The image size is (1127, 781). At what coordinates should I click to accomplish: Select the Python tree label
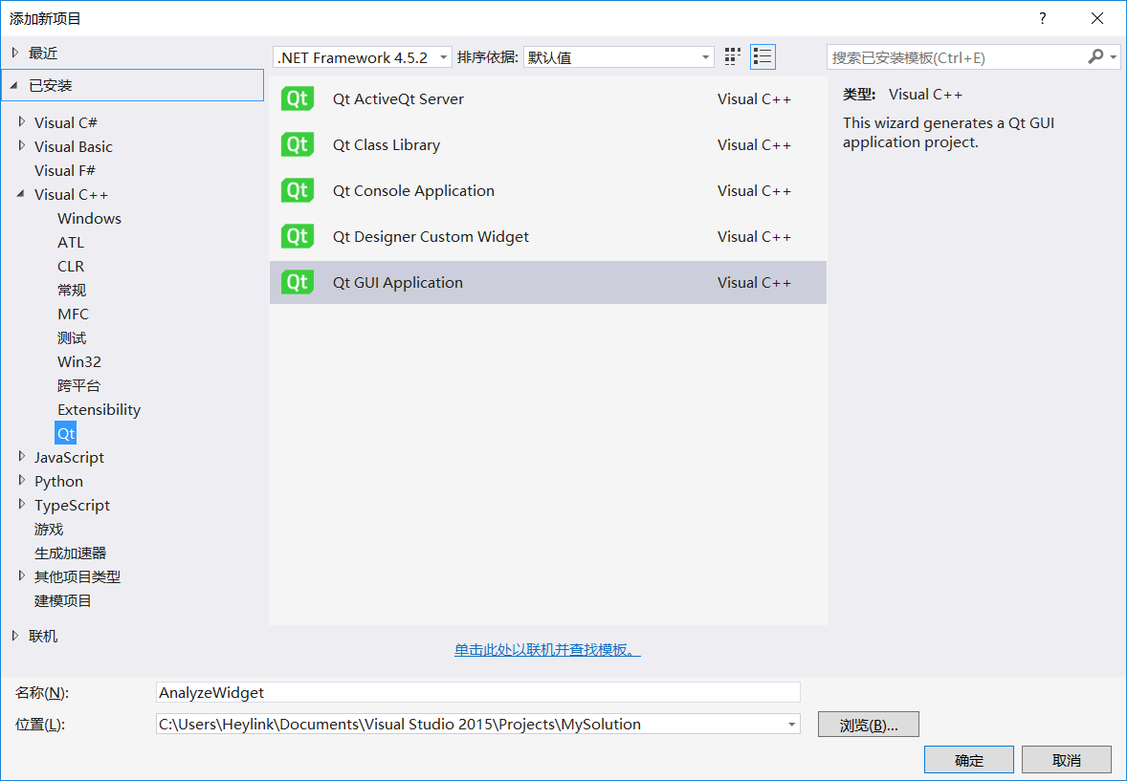click(x=59, y=482)
